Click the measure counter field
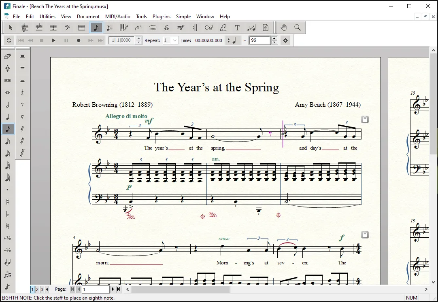 pyautogui.click(x=121, y=40)
